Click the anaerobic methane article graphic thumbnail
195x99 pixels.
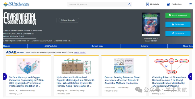[x=124, y=66]
